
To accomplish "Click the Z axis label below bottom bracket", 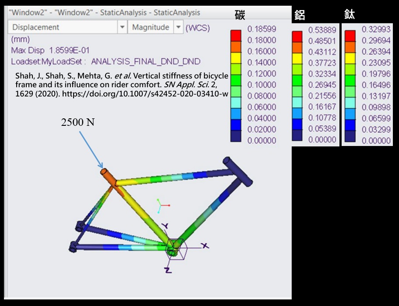I will (168, 270).
